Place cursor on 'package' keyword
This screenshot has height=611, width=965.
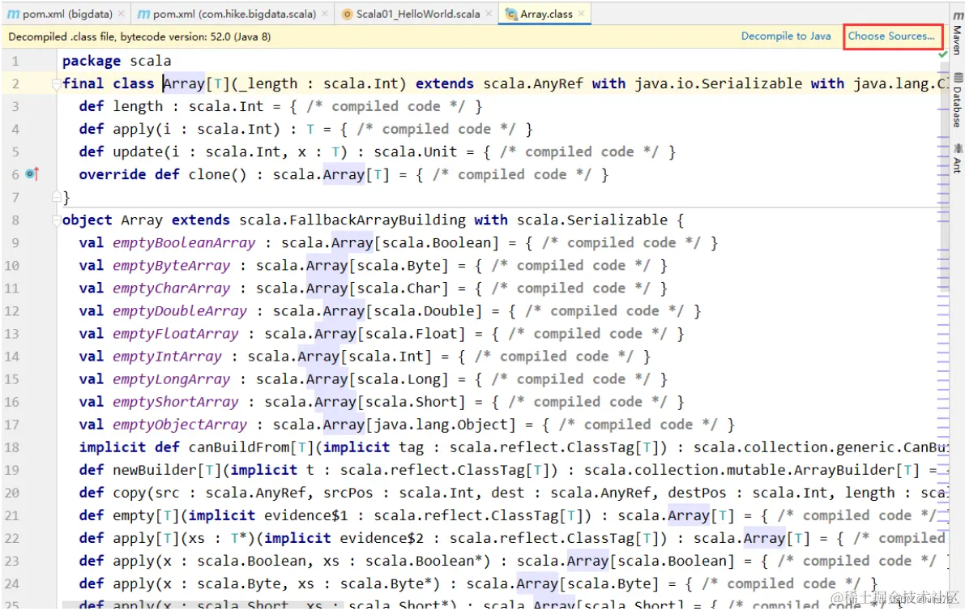[91, 61]
